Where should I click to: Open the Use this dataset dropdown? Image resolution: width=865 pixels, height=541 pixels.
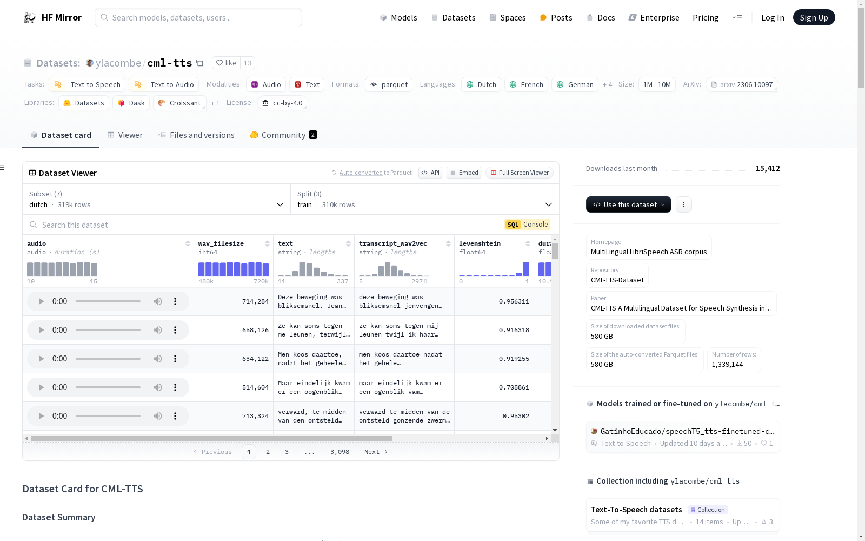pos(629,204)
